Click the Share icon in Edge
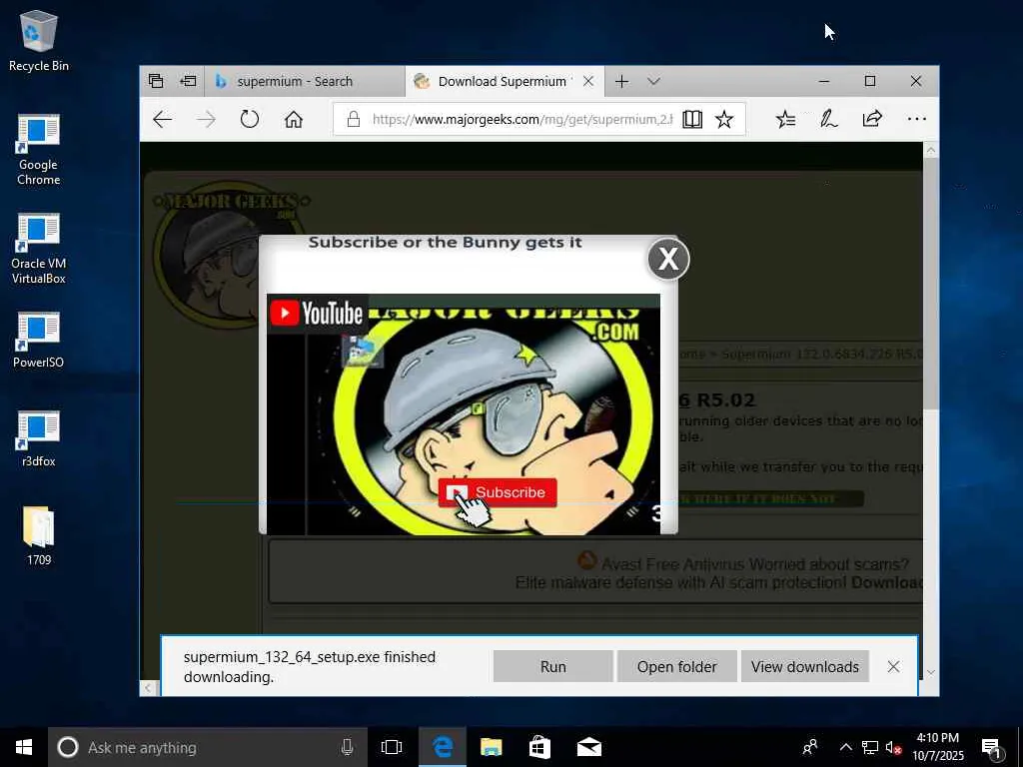 [872, 120]
